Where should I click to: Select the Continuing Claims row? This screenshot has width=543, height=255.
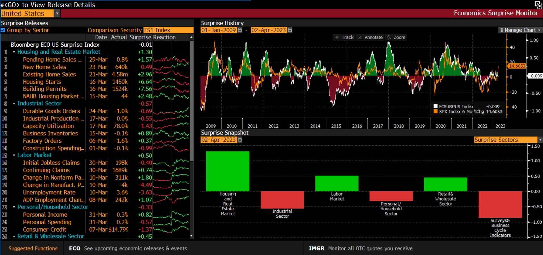95,170
